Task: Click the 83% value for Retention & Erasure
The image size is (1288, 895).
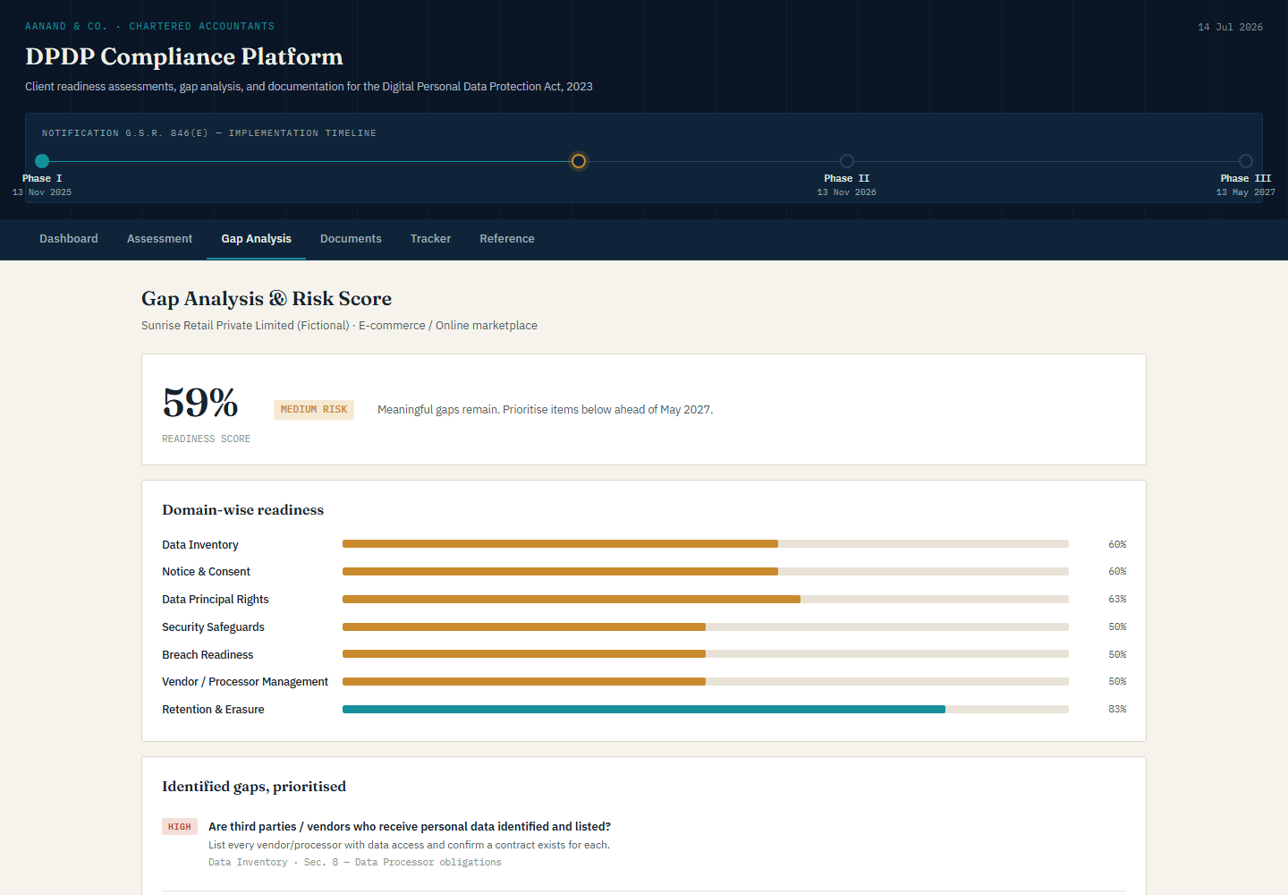Action: tap(1117, 709)
